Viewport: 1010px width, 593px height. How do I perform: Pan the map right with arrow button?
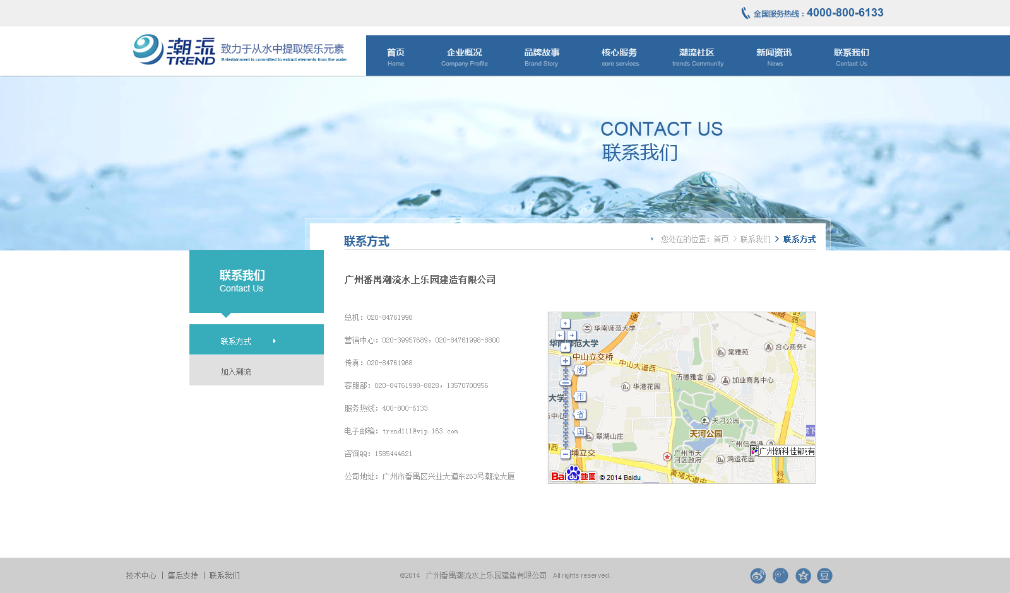coord(571,336)
